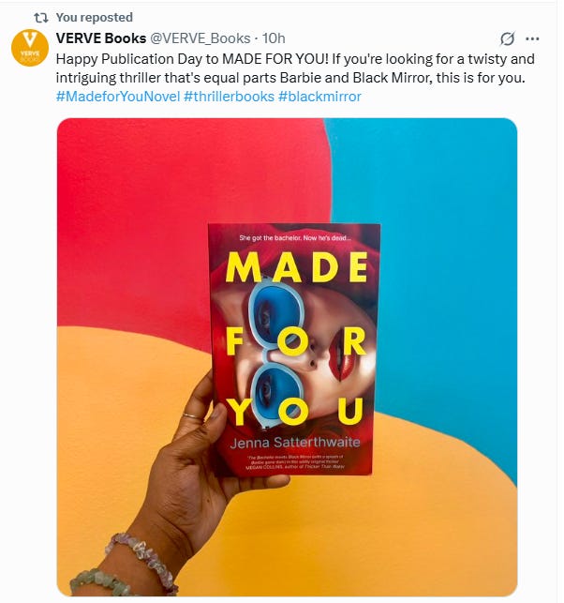
Task: Click the You reposted label
Action: pos(94,17)
